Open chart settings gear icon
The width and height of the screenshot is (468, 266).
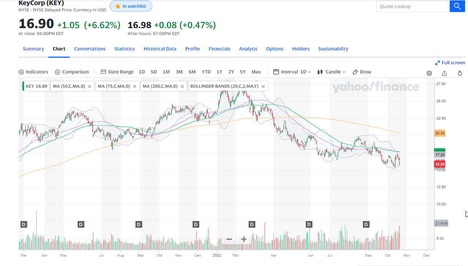[x=429, y=73]
